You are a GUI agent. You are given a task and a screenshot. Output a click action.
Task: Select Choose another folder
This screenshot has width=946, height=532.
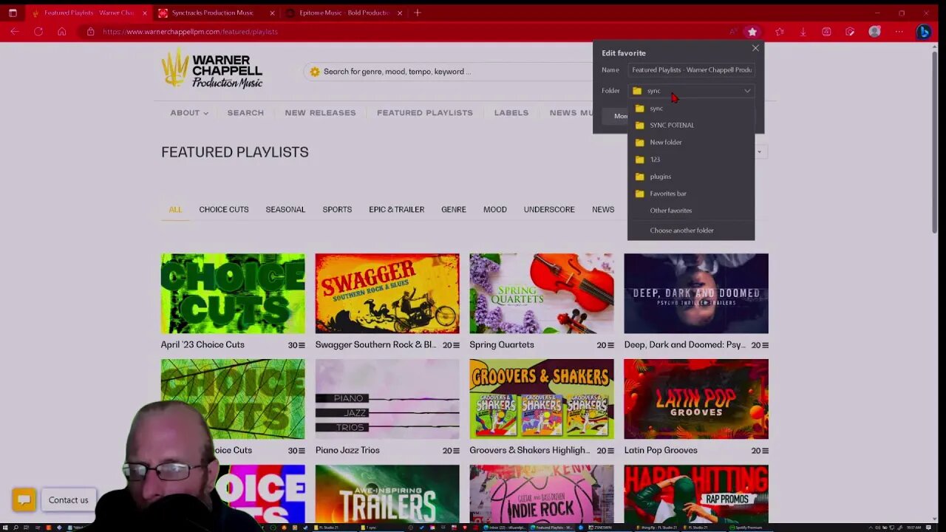tap(691, 231)
